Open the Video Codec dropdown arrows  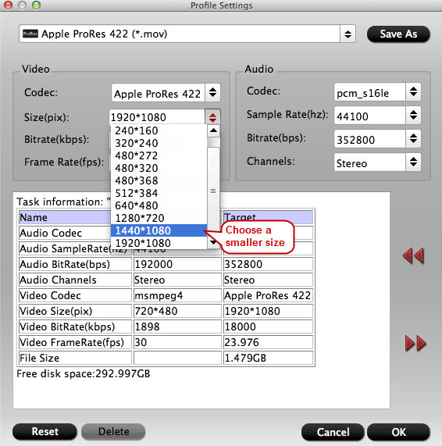coord(212,92)
